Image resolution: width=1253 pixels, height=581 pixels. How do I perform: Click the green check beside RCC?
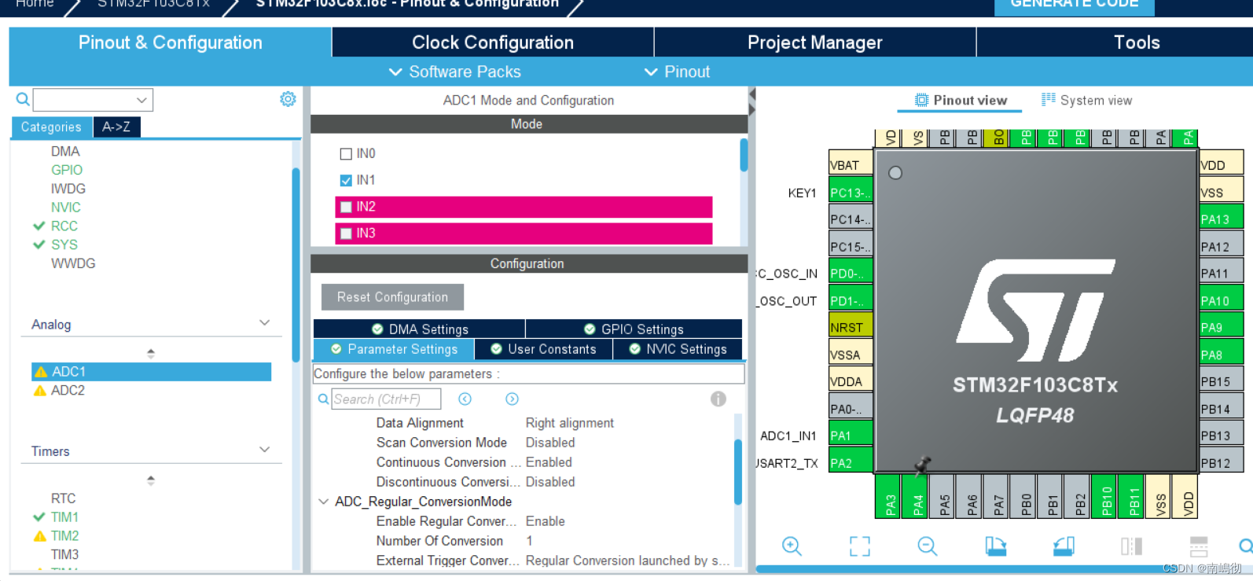pos(39,226)
